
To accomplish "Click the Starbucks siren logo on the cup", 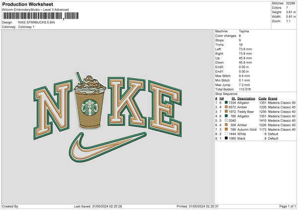I will tap(90, 107).
